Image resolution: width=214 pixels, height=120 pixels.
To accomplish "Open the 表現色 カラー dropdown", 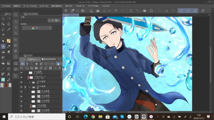I will [x=37, y=28].
